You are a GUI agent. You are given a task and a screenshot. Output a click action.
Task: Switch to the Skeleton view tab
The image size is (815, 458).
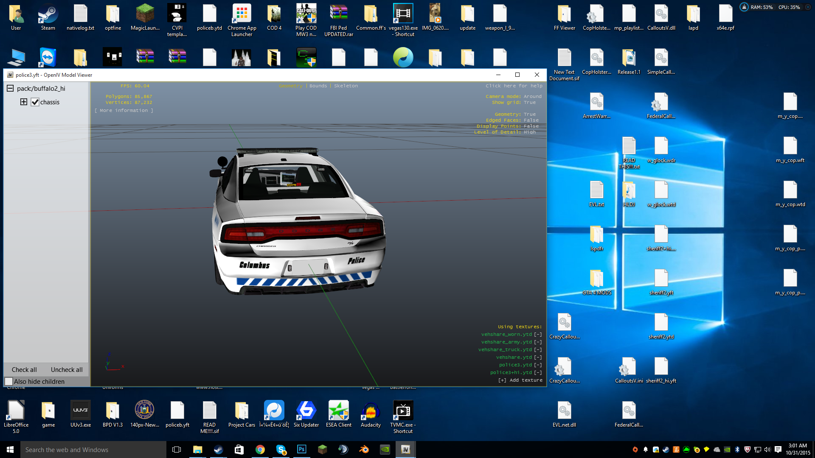point(346,86)
